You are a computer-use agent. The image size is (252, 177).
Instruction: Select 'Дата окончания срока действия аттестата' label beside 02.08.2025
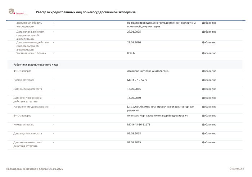click(27, 144)
